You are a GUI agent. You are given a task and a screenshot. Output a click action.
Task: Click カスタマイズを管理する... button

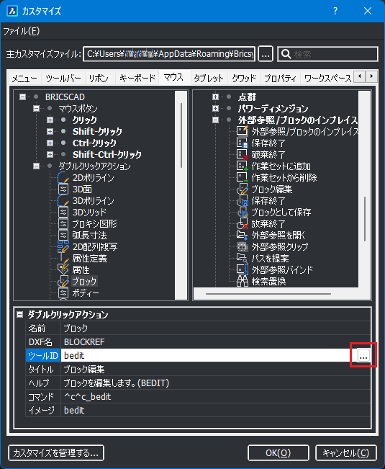point(56,453)
